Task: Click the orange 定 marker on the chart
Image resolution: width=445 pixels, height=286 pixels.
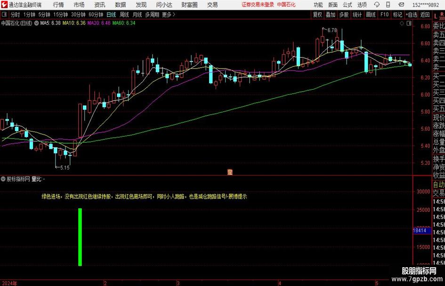Action: (x=230, y=172)
